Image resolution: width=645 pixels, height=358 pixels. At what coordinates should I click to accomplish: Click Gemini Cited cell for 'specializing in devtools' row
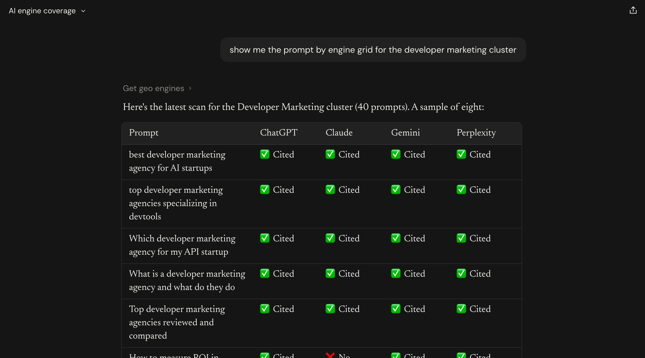tap(408, 190)
